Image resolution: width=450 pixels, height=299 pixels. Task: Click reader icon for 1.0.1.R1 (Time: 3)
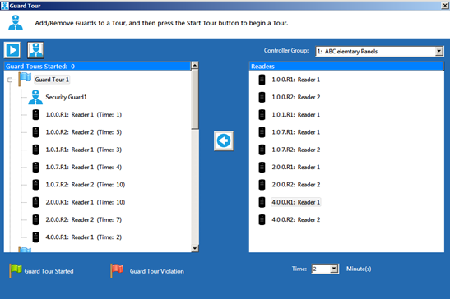click(x=35, y=149)
